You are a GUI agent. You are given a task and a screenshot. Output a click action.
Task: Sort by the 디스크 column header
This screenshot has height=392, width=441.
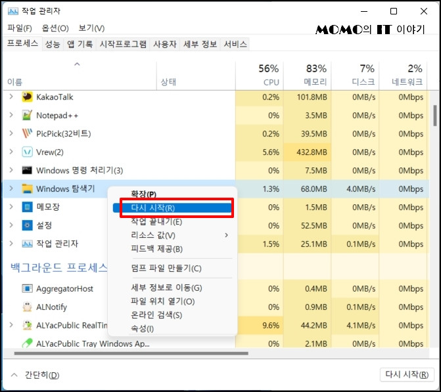coord(355,76)
